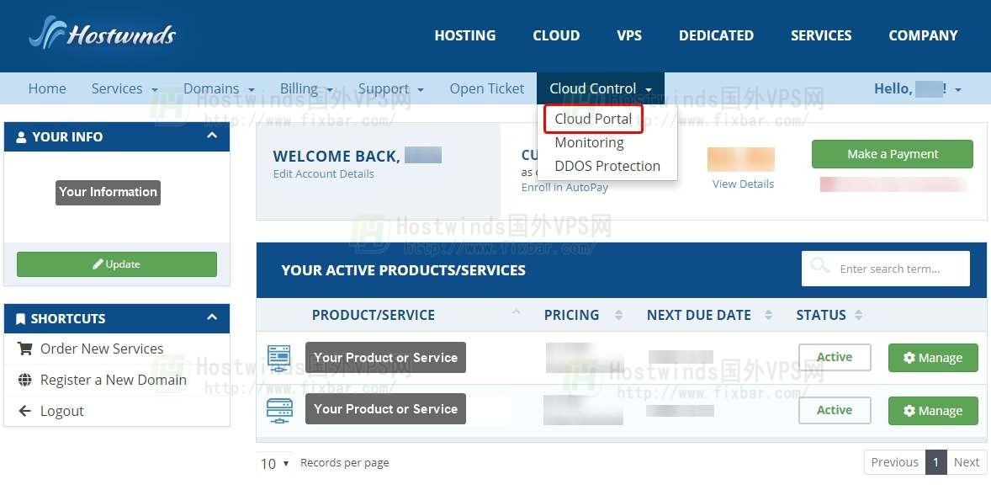
Task: Sort by the STATUS column
Action: point(821,315)
